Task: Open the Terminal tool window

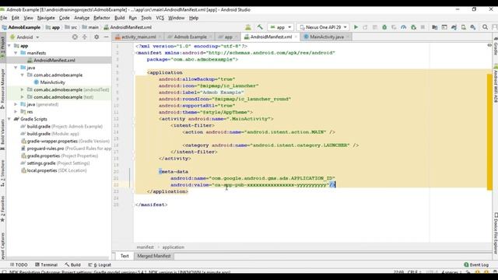Action: click(46, 264)
